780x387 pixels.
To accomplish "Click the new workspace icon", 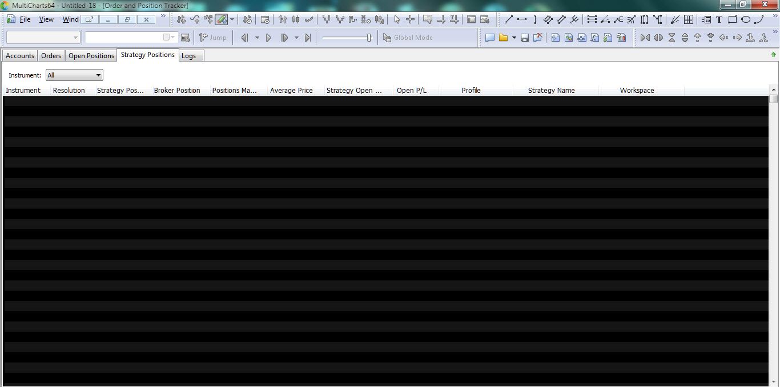I will pos(489,38).
